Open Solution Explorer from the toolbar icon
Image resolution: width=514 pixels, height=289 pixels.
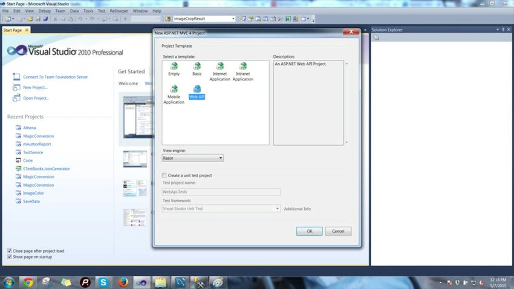pyautogui.click(x=243, y=19)
